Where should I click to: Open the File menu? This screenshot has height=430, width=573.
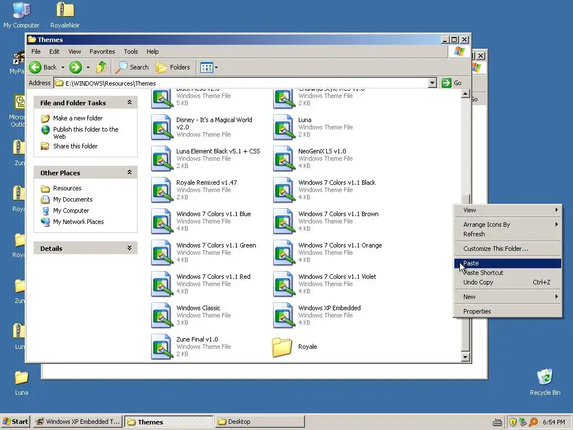tap(36, 52)
